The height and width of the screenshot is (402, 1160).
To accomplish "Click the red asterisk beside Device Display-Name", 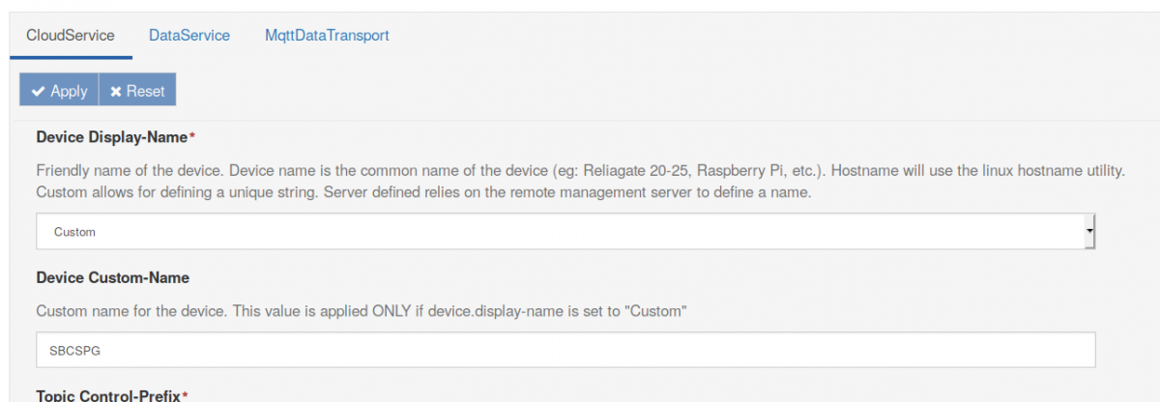I will point(192,136).
